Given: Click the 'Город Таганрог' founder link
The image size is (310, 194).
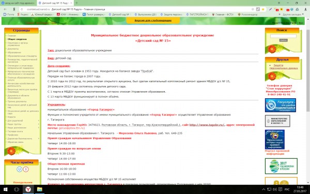Looking at the screenshot, I should (x=101, y=110).
